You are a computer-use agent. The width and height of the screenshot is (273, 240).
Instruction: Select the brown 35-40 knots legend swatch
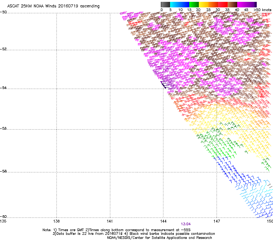pos(232,4)
